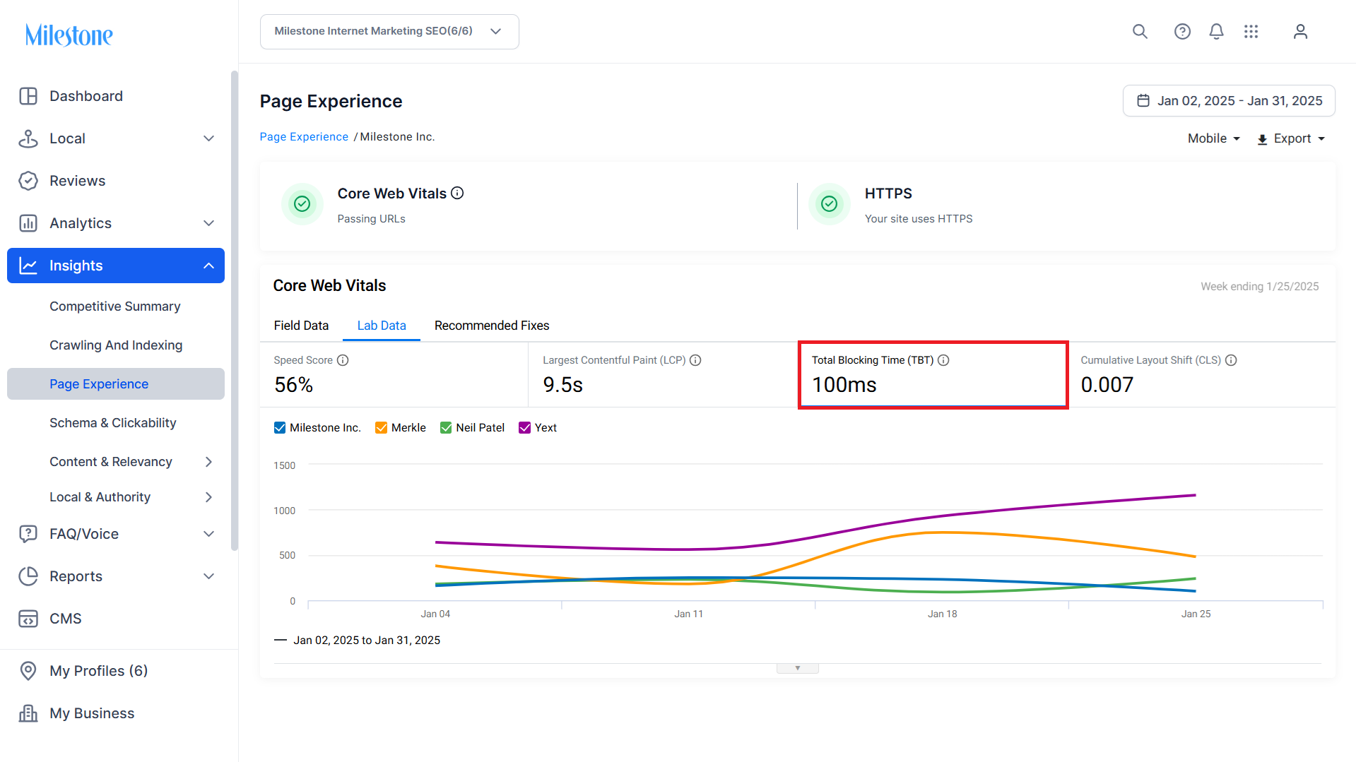This screenshot has height=762, width=1356.
Task: Uncheck the Milestone Inc. checkbox
Action: click(280, 428)
